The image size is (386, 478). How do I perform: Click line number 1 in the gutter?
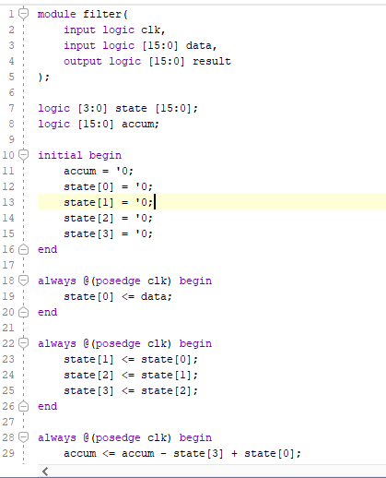(x=11, y=14)
